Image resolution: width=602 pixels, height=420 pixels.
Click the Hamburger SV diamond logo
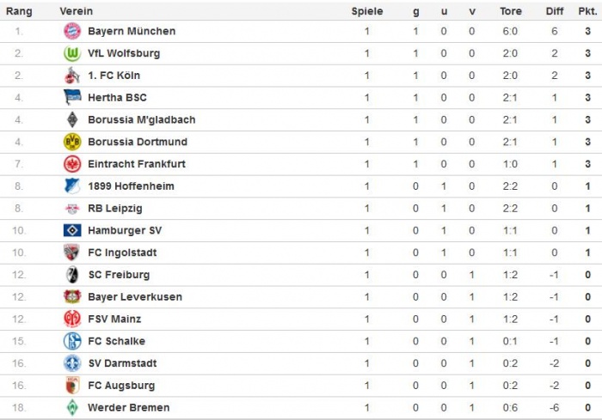coord(72,230)
